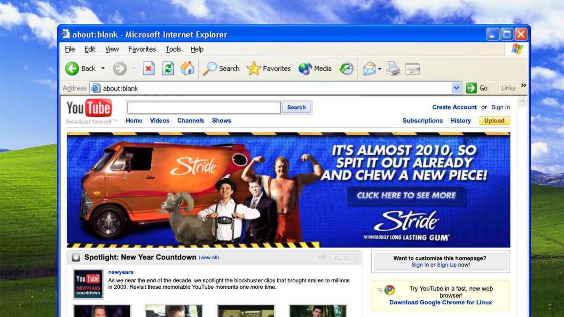Open the Tools menu
The height and width of the screenshot is (317, 564).
coord(173,49)
